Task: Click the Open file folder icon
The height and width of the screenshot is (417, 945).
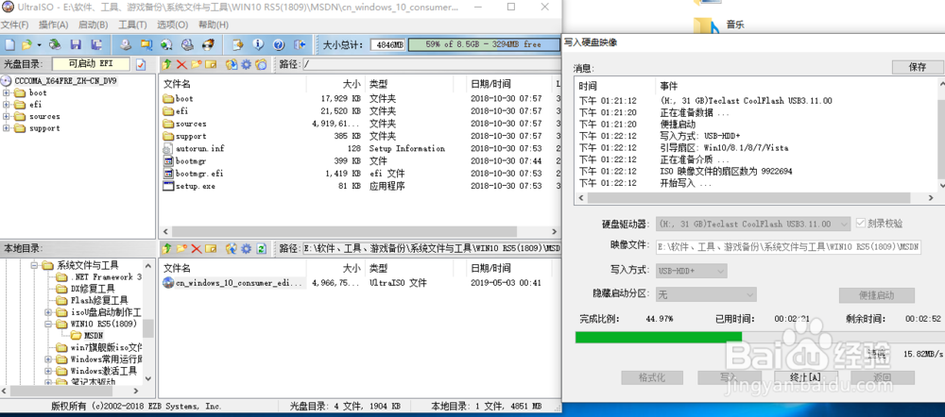Action: [x=26, y=44]
